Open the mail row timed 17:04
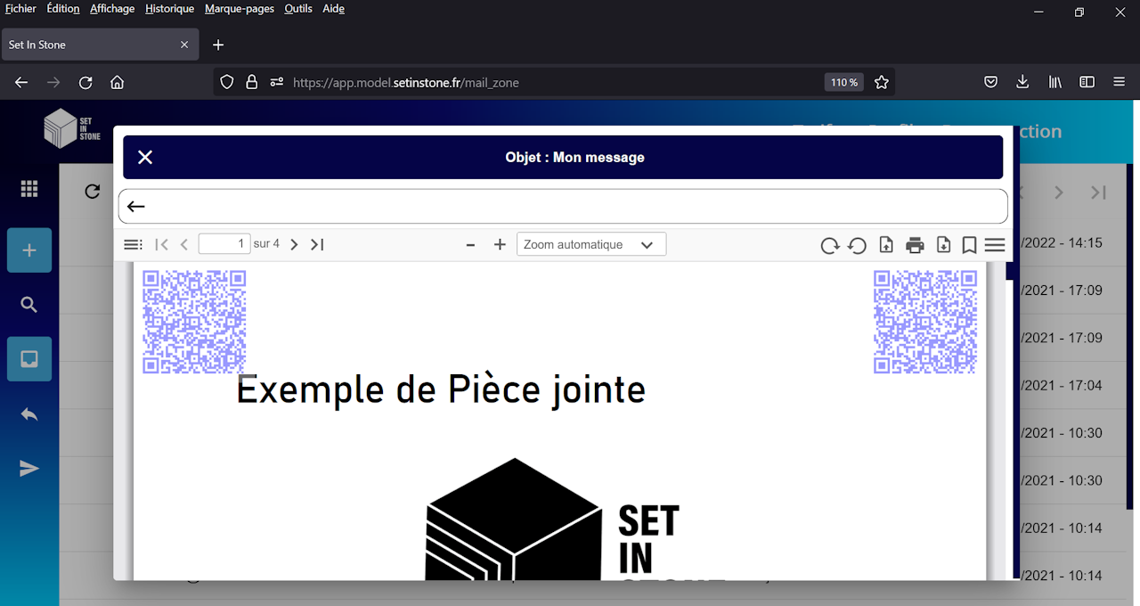 pyautogui.click(x=1063, y=385)
